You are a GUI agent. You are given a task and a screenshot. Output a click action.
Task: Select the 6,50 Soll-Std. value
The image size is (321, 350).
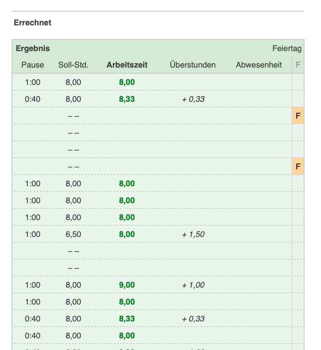coord(73,235)
